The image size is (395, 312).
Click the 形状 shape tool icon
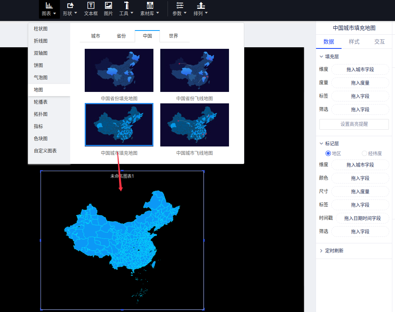(70, 6)
